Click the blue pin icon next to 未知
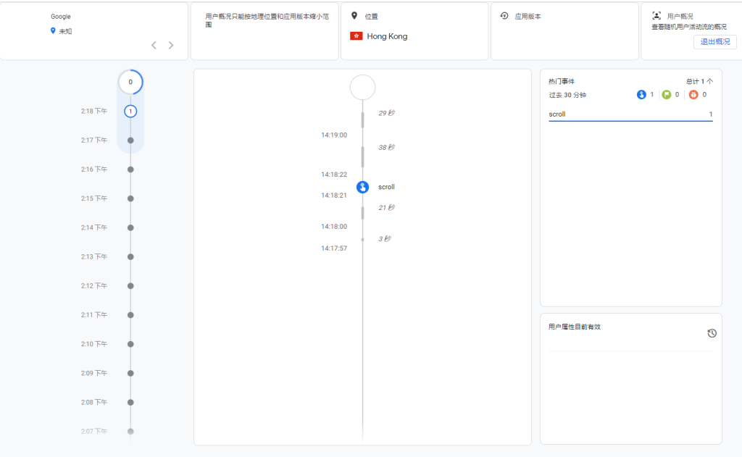The image size is (742, 457). click(x=53, y=31)
